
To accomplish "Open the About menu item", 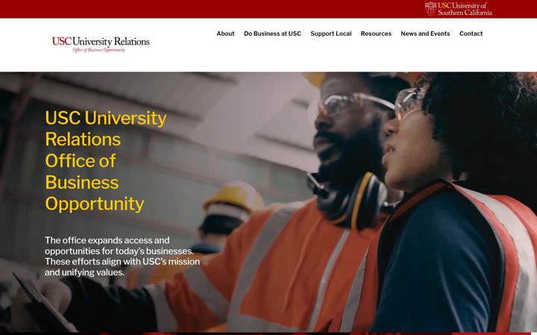I will pyautogui.click(x=225, y=33).
